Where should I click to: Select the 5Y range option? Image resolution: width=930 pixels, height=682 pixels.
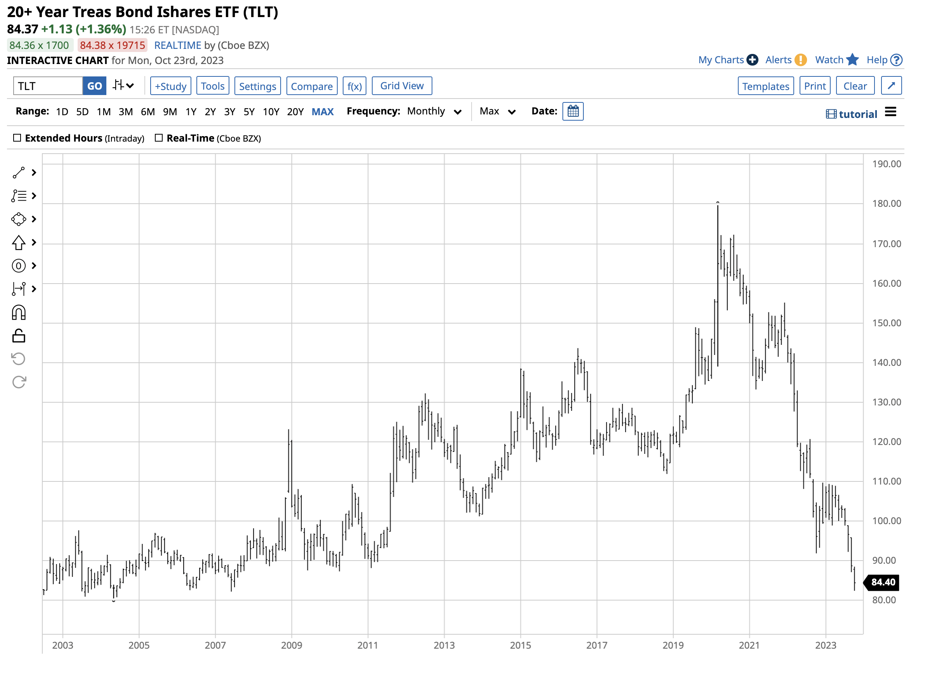249,112
